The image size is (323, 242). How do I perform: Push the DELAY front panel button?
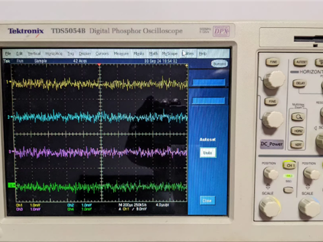coord(300,83)
